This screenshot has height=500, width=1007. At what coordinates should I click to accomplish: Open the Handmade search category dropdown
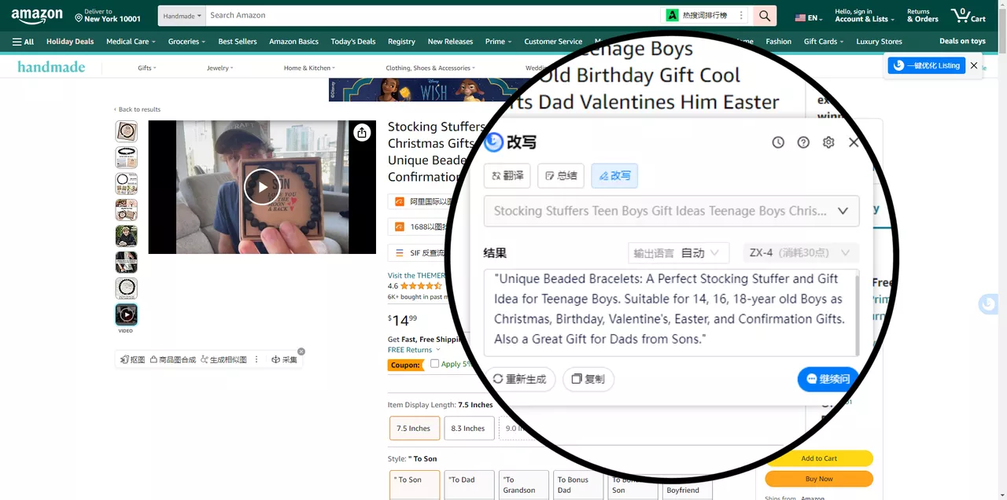(183, 16)
